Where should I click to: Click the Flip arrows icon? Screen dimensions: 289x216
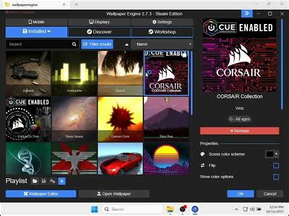pos(203,166)
